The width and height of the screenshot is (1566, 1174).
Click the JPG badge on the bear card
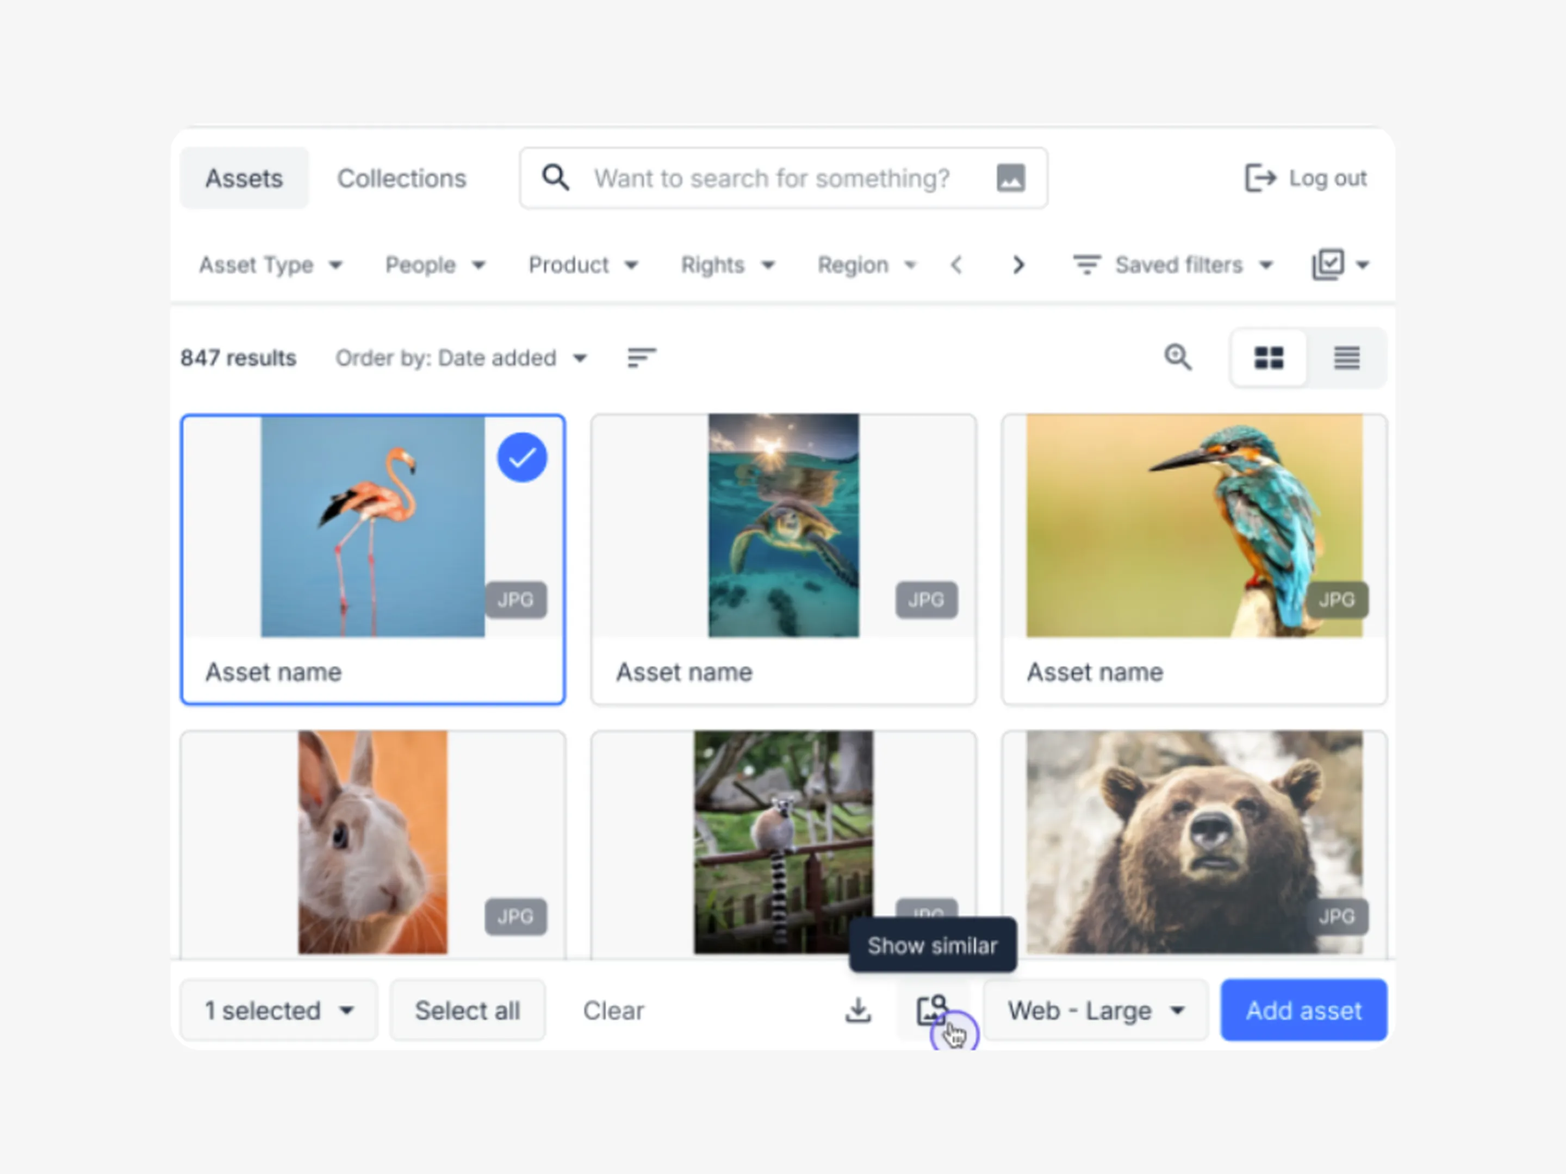[1337, 916]
